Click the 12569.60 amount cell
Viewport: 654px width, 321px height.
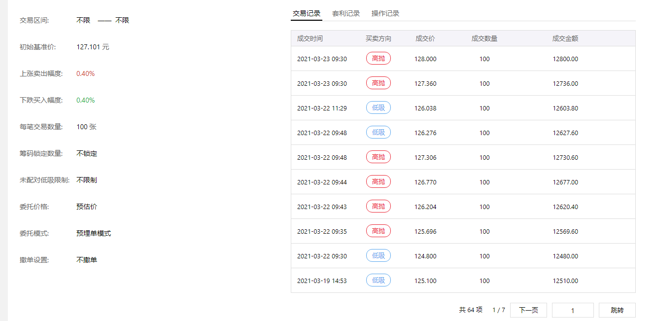coord(565,231)
